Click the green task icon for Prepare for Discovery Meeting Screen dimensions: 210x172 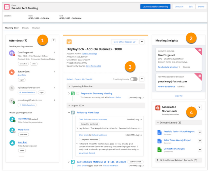click(73, 93)
